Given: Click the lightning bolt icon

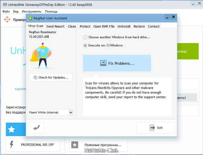Looking at the screenshot, I should coord(12,144).
